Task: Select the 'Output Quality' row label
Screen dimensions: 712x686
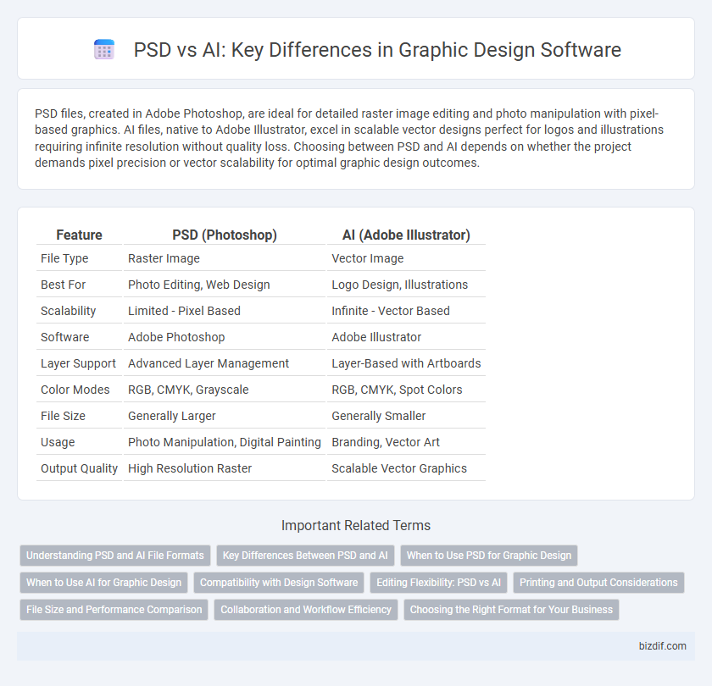Action: coord(79,468)
